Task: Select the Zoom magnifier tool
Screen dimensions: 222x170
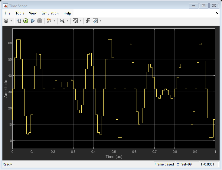Action: pos(62,21)
